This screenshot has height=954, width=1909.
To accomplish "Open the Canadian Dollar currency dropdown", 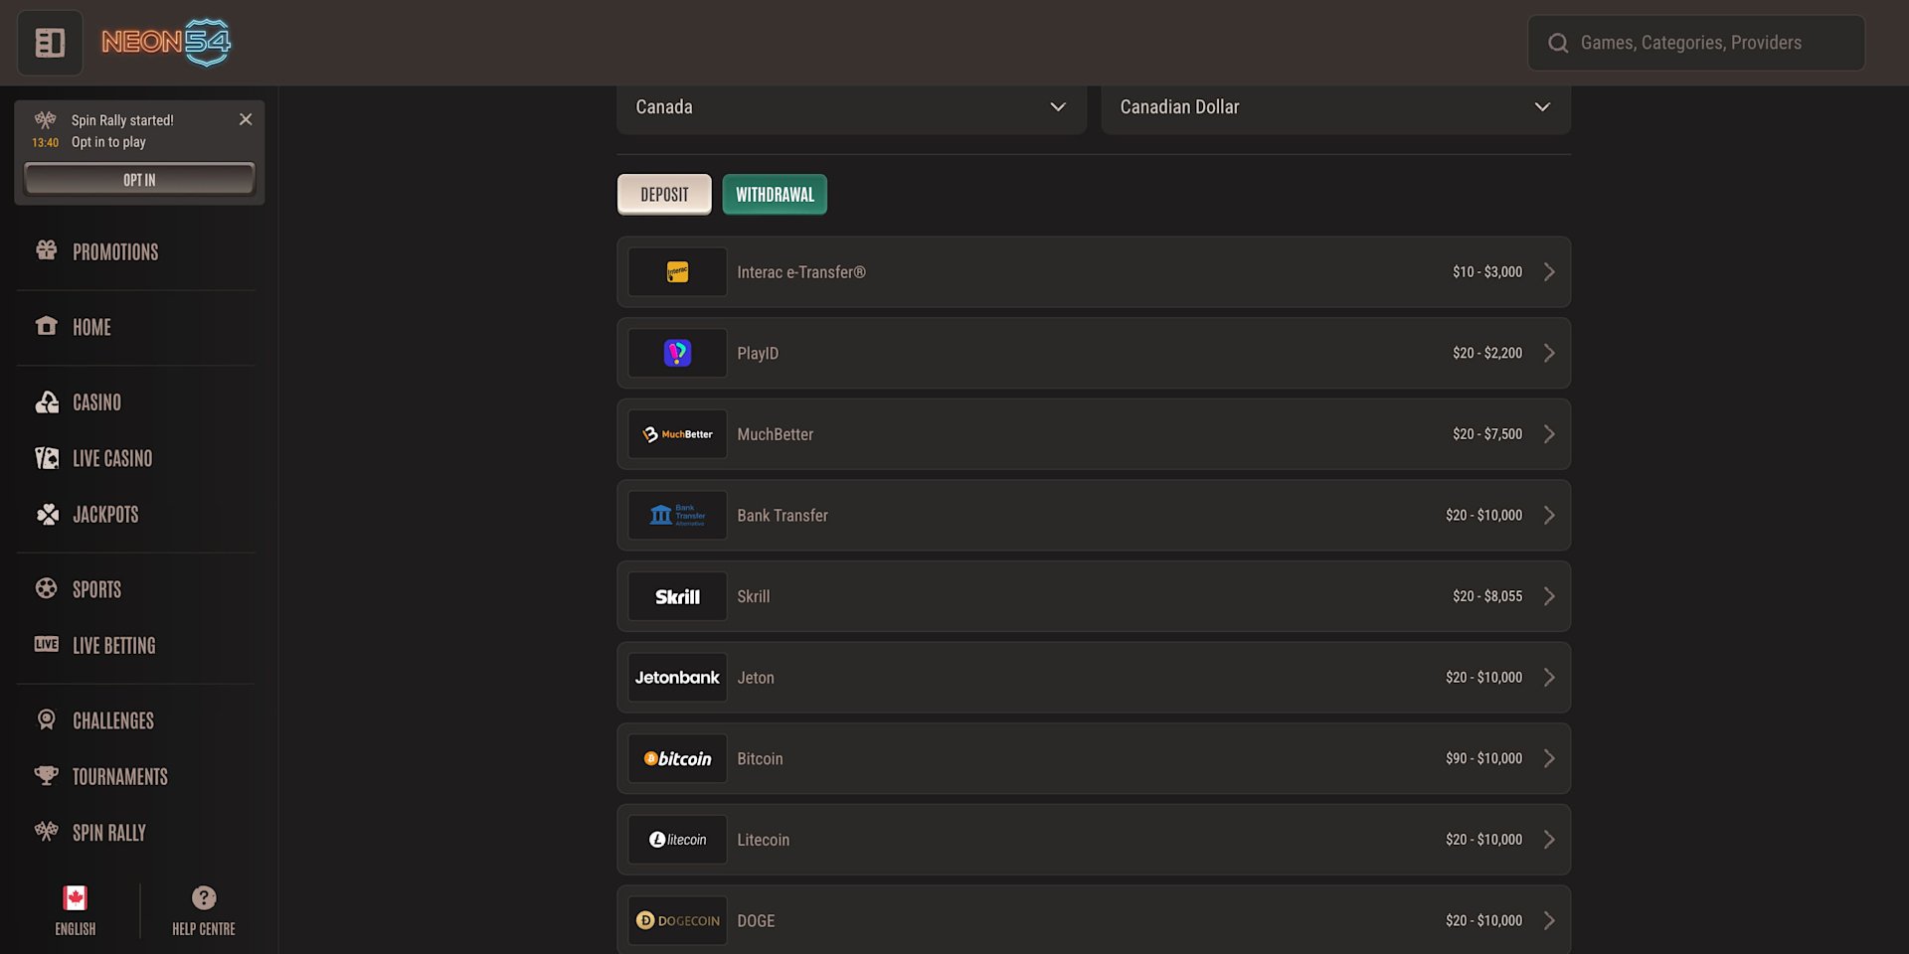I will click(1334, 107).
